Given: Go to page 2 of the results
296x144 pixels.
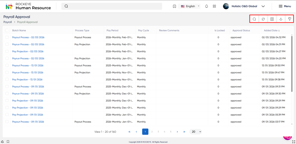Looking at the screenshot, I should (152, 132).
